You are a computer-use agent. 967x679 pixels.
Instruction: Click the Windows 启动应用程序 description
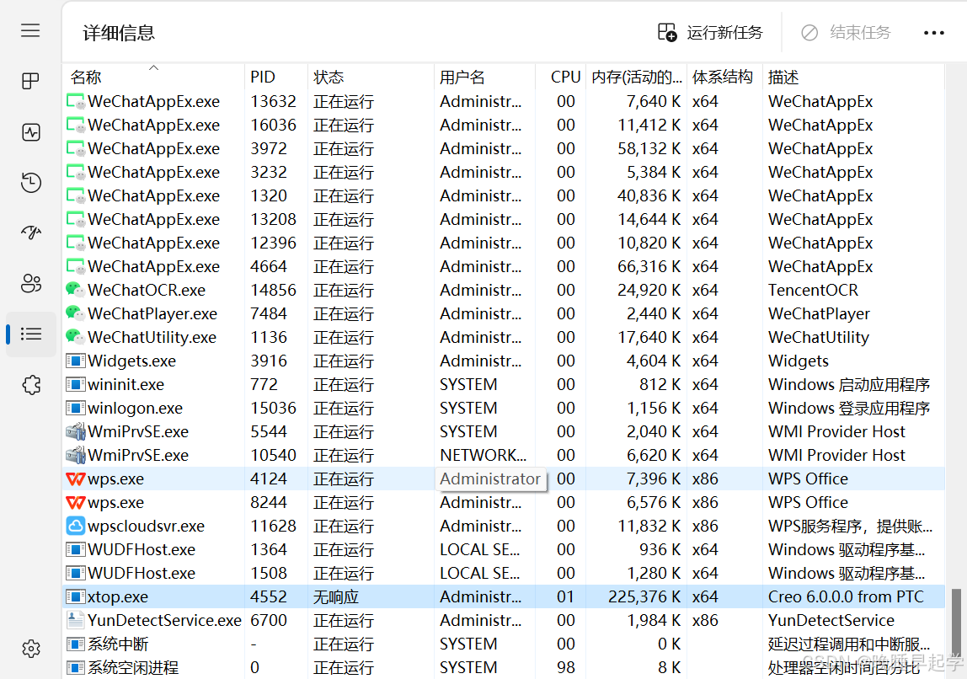pos(848,385)
